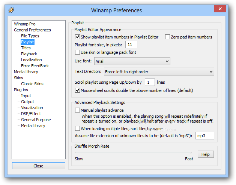Click the unknown file extension mp3 field
Screen dimensions: 236x185
pyautogui.click(x=205, y=136)
